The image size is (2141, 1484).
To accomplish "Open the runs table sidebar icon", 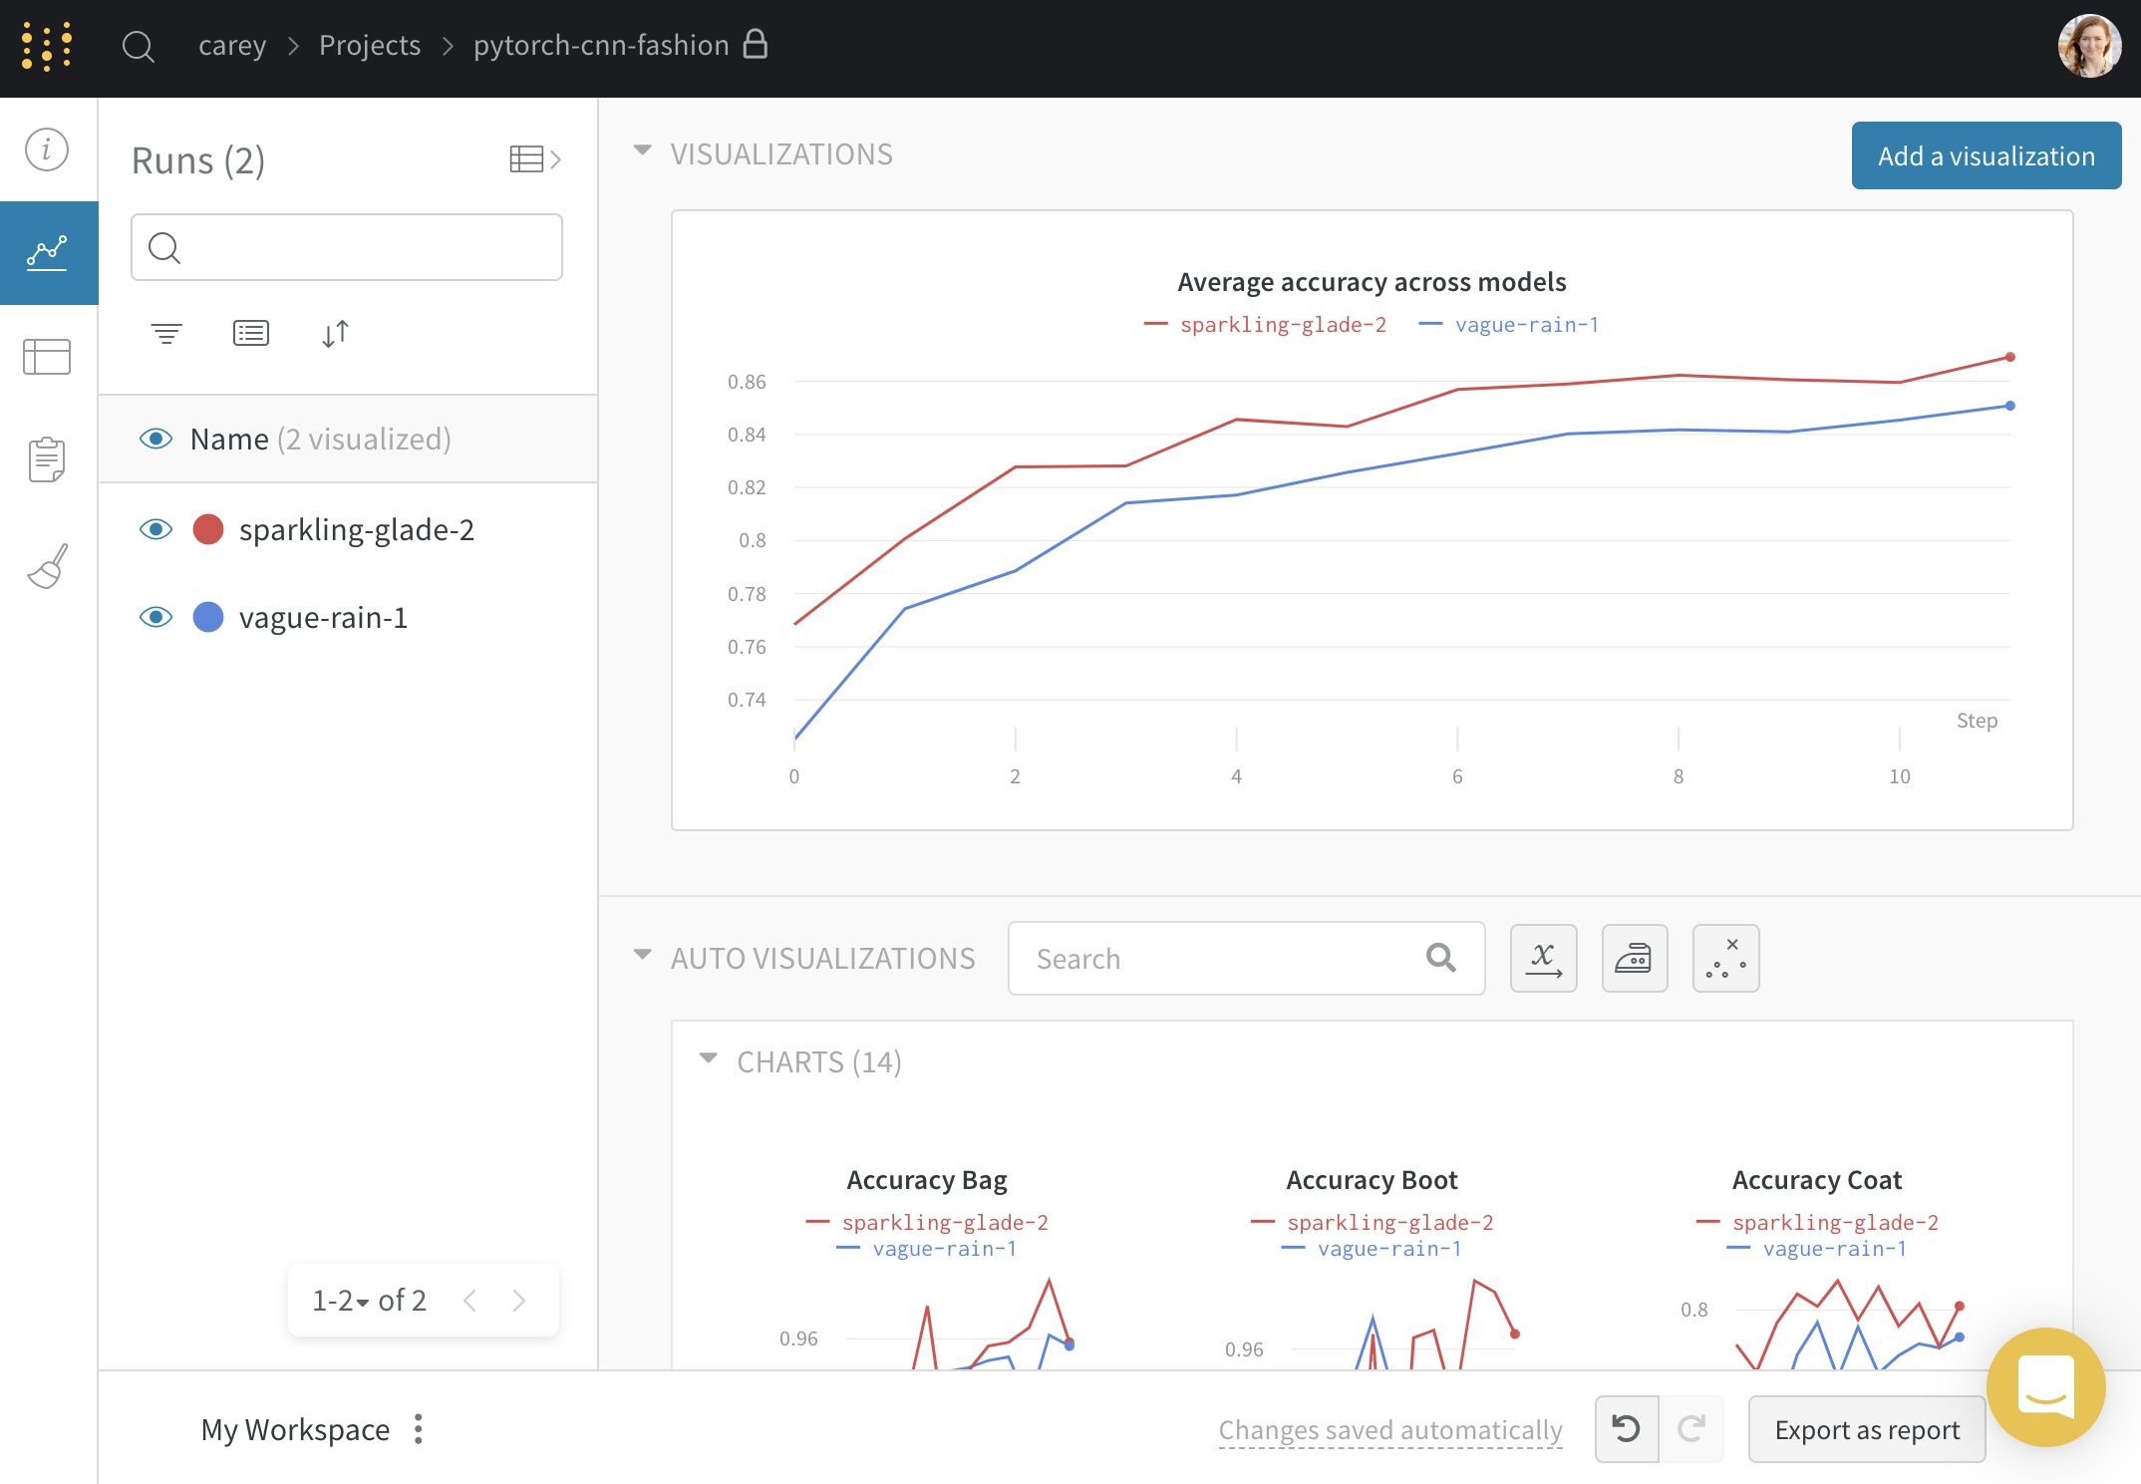I will click(47, 357).
